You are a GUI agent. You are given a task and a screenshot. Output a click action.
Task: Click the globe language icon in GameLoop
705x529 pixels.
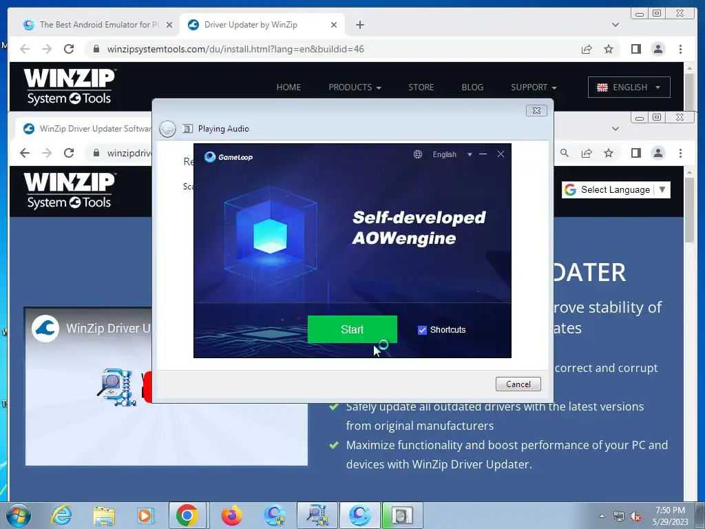pos(418,154)
